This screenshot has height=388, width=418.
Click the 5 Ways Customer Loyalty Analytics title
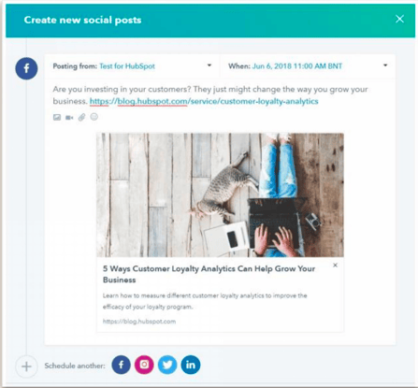[x=209, y=274]
